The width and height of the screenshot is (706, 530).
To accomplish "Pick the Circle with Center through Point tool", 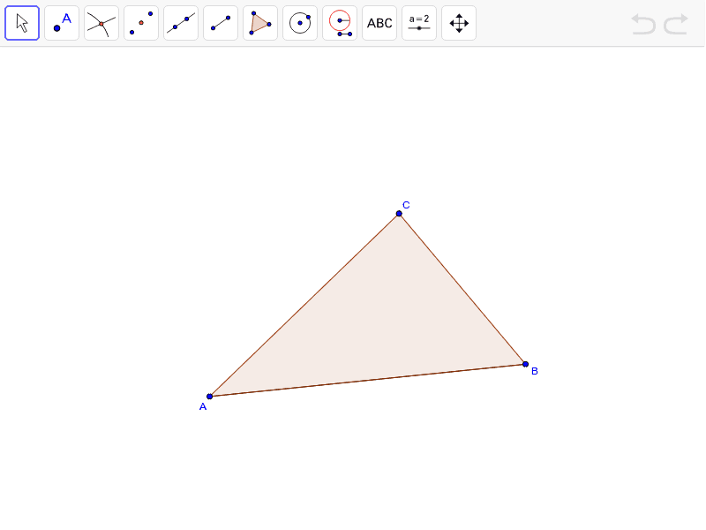I will coord(300,23).
